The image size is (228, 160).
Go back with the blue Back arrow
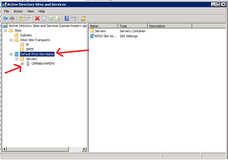[x=5, y=18]
